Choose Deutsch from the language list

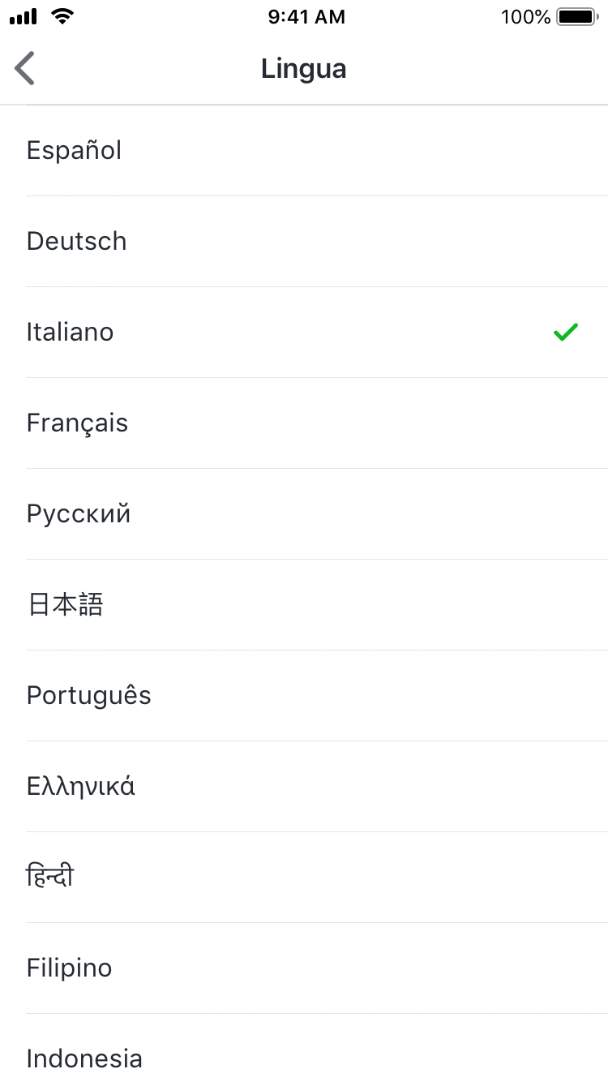click(77, 241)
